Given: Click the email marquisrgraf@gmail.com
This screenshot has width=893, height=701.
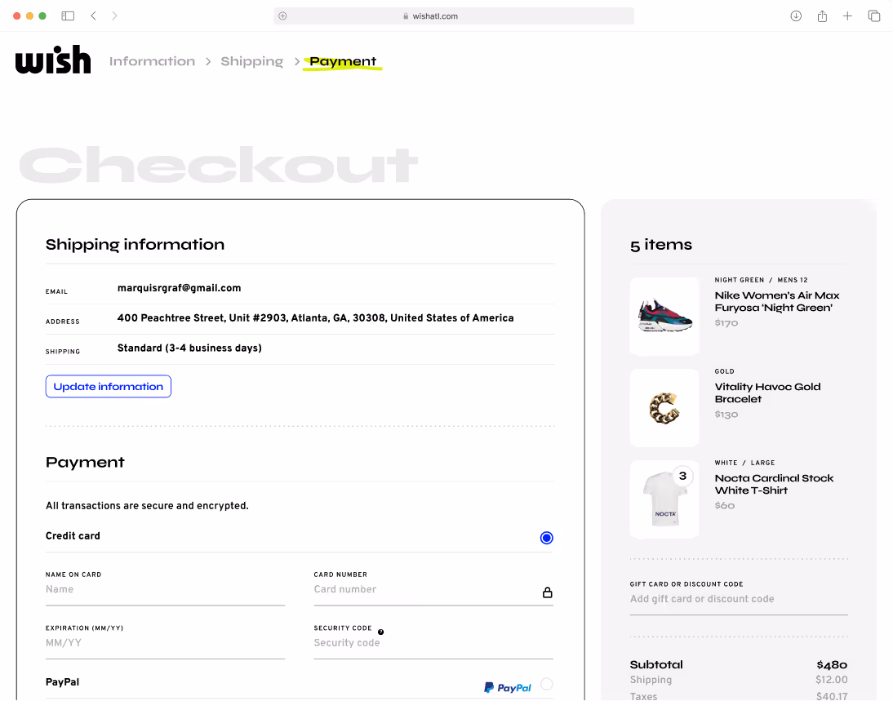Looking at the screenshot, I should [x=179, y=288].
